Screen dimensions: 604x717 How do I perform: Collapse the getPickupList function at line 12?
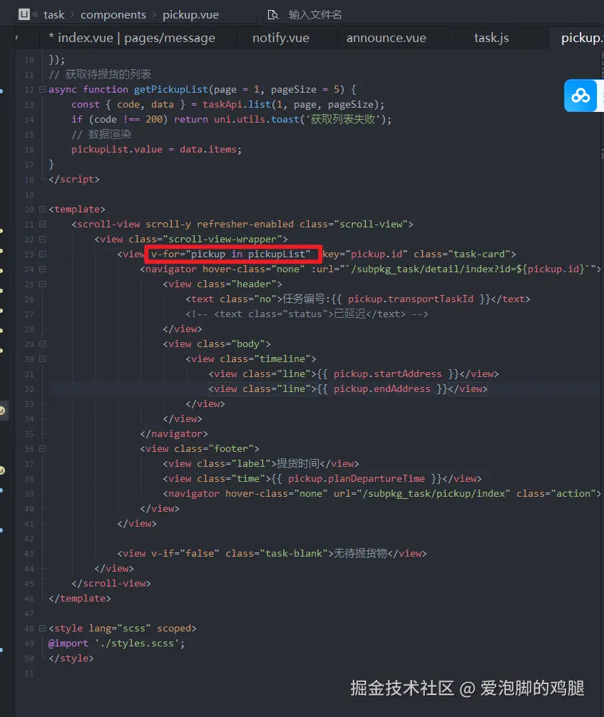click(43, 90)
